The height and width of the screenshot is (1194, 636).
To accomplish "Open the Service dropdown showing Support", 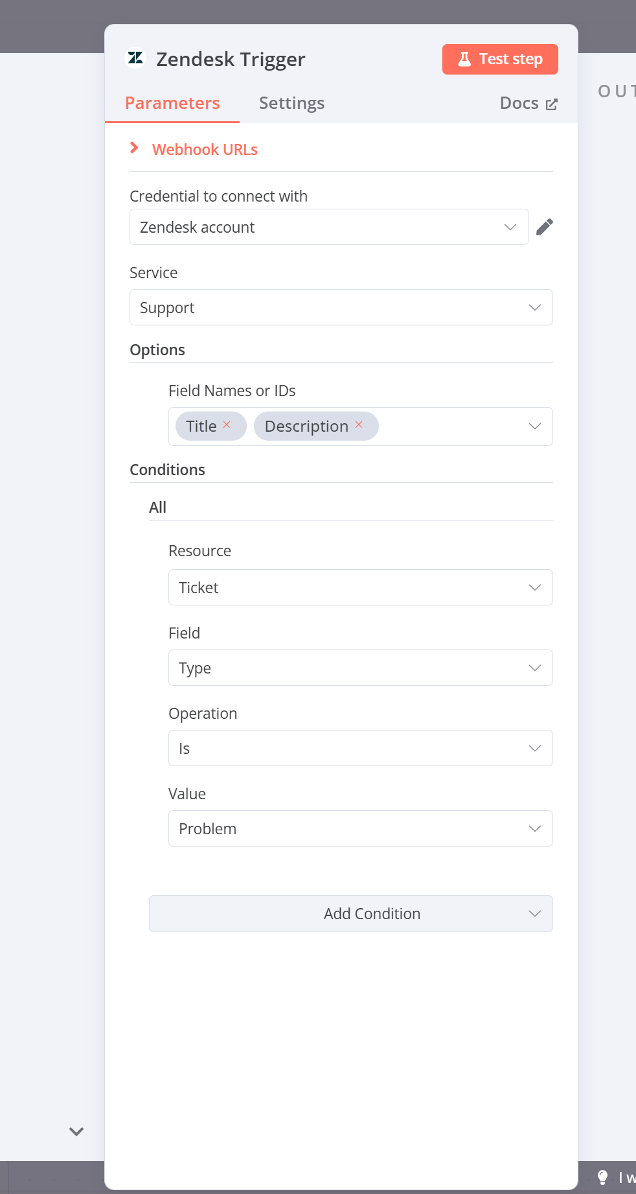I will point(341,307).
